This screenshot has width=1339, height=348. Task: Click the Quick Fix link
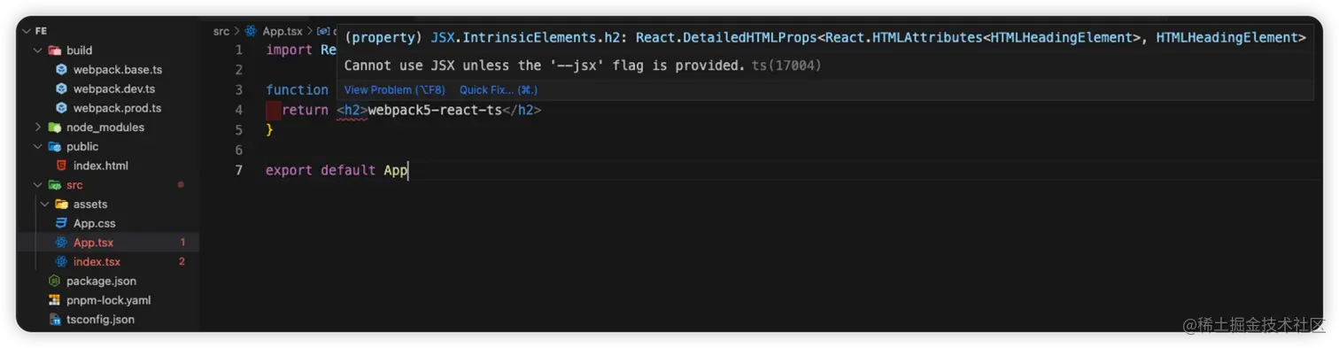point(499,90)
